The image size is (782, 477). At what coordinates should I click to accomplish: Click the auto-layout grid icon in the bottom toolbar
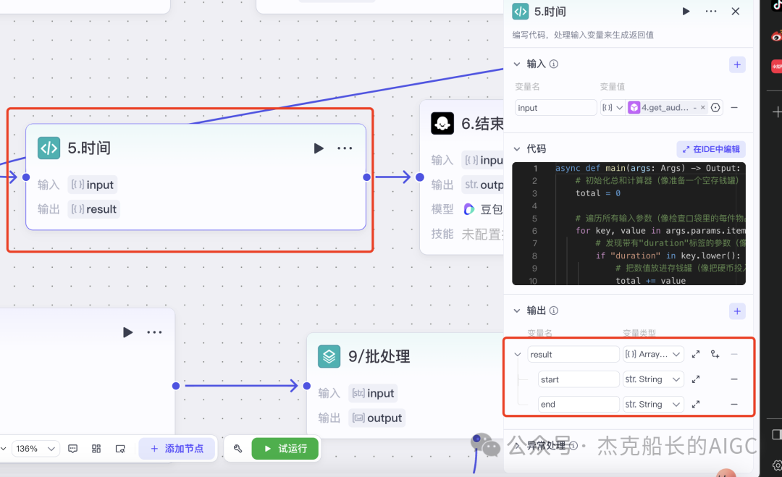(x=96, y=449)
